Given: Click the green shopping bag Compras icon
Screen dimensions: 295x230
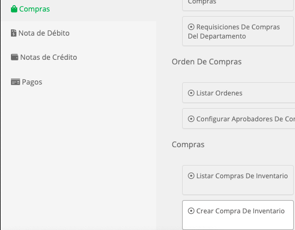Looking at the screenshot, I should 14,9.
